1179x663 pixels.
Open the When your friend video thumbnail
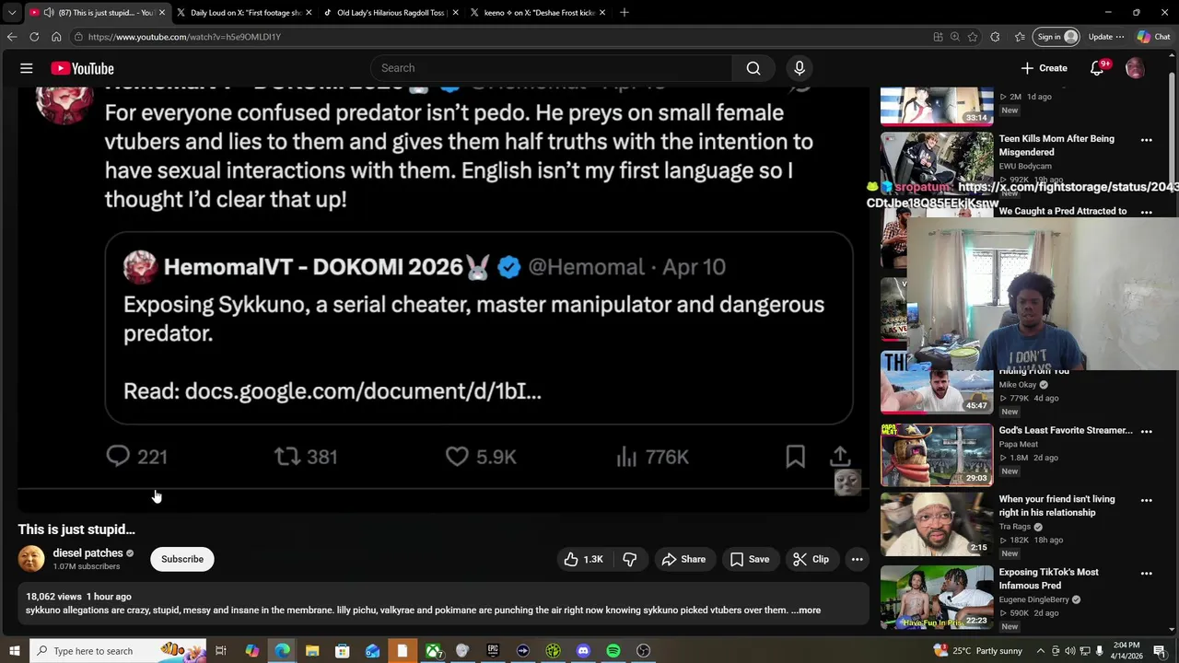click(937, 523)
